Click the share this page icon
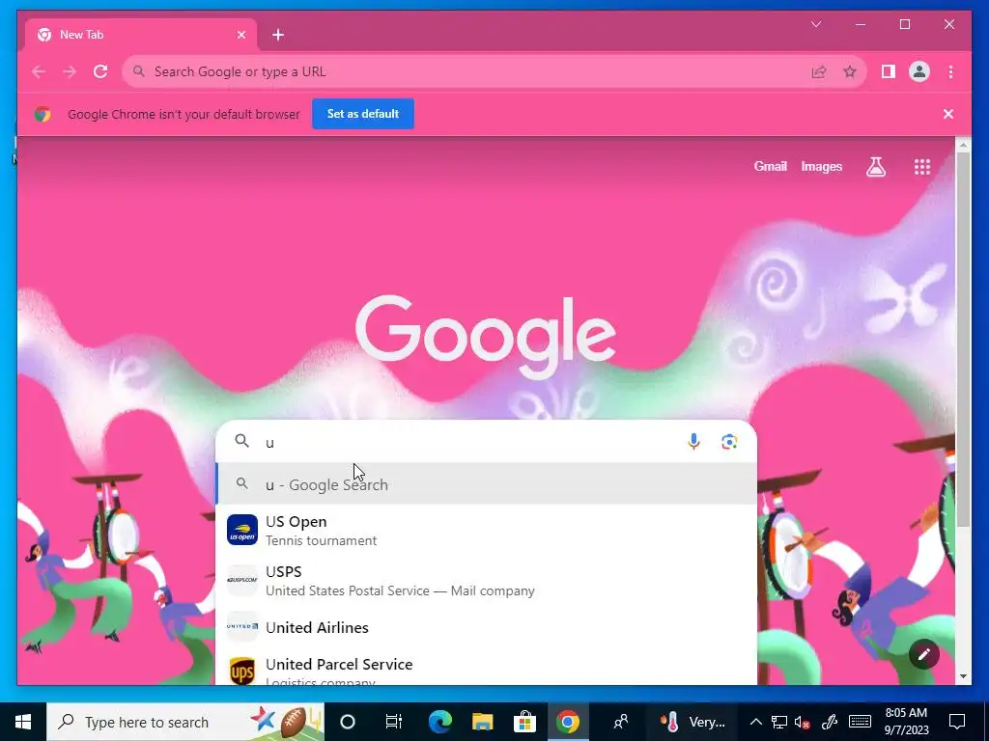Image resolution: width=989 pixels, height=741 pixels. coord(819,71)
